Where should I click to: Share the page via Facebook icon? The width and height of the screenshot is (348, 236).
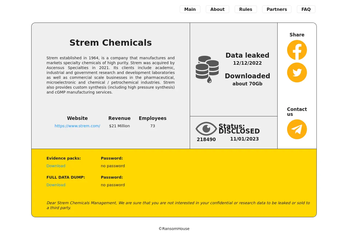[297, 50]
